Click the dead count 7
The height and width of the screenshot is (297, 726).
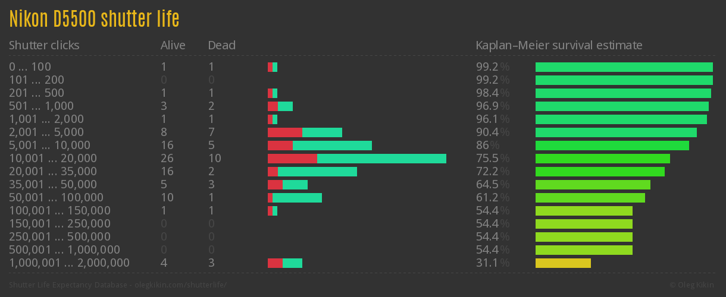pyautogui.click(x=211, y=132)
